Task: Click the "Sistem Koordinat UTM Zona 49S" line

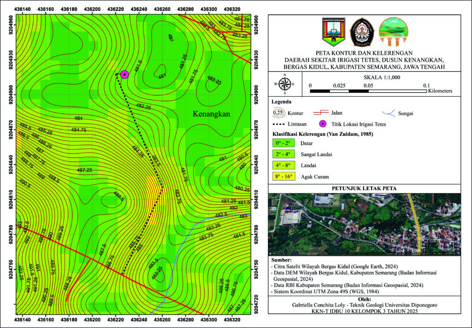Action: tap(324, 292)
